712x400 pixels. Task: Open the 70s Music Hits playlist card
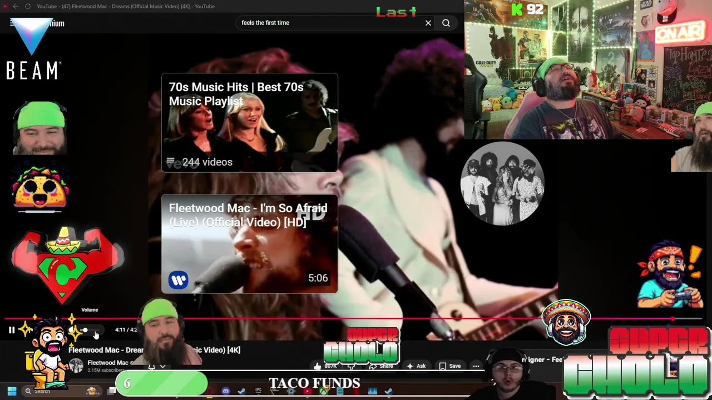(249, 122)
